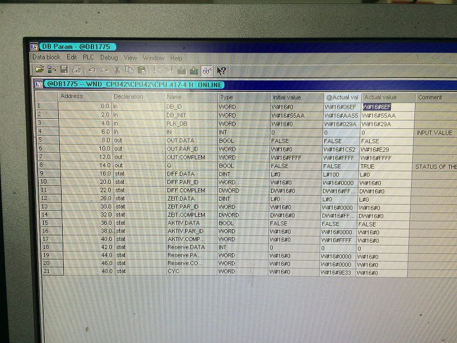Image resolution: width=457 pixels, height=343 pixels.
Task: Click the CYC name cell
Action: click(192, 271)
